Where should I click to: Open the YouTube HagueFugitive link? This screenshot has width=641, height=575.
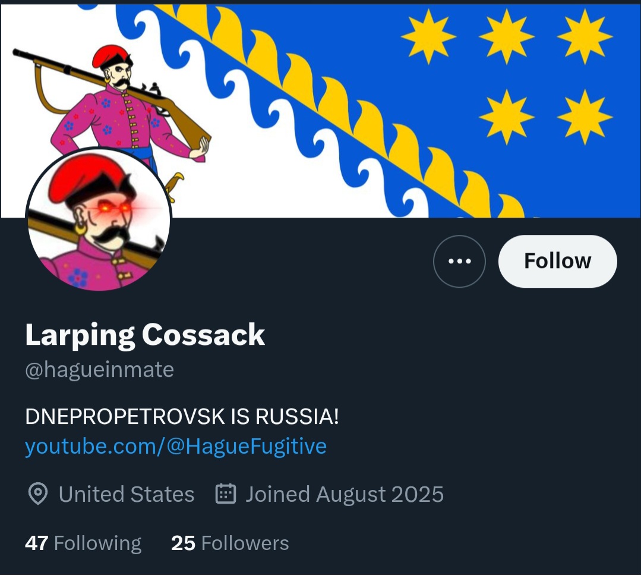coord(176,446)
